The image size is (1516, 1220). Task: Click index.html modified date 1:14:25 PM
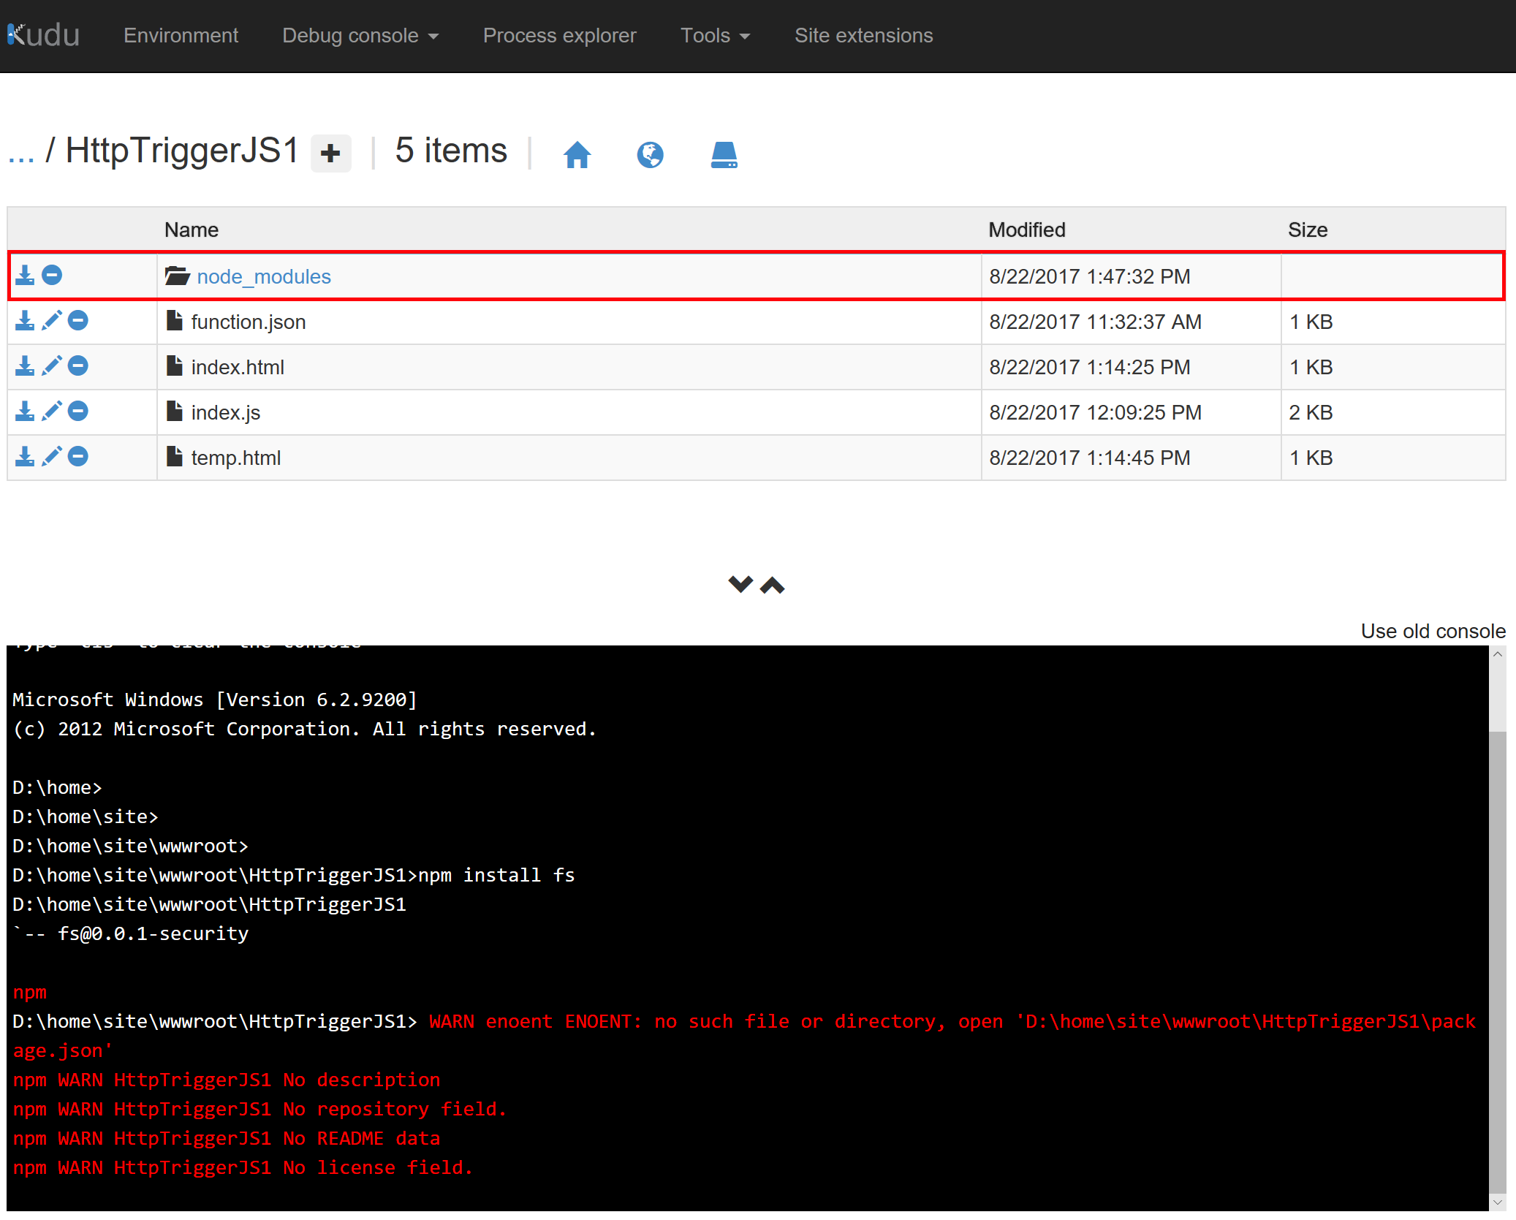click(1090, 367)
